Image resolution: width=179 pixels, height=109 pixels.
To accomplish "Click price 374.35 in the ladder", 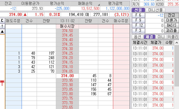I will [67, 44].
